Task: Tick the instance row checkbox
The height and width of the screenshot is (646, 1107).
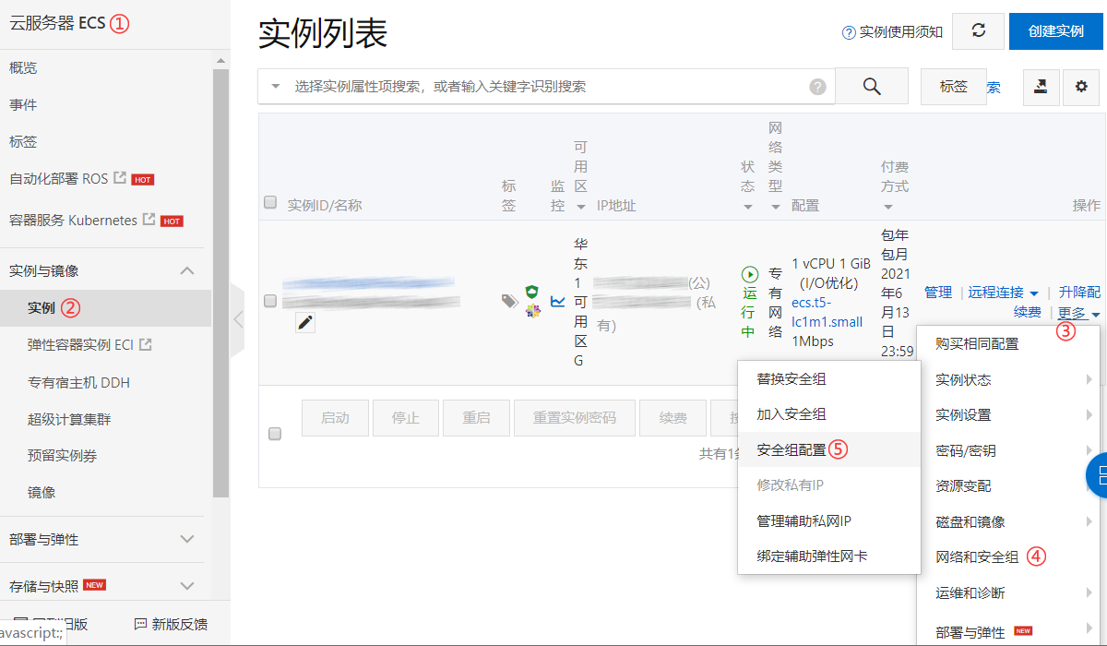Action: point(270,301)
